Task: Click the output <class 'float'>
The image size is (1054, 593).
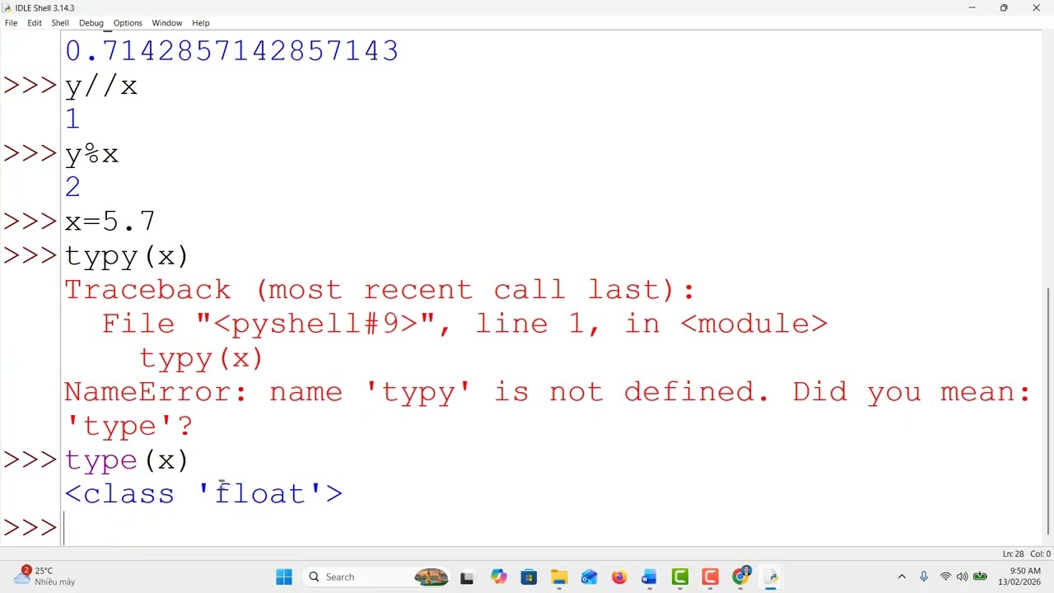Action: tap(203, 493)
